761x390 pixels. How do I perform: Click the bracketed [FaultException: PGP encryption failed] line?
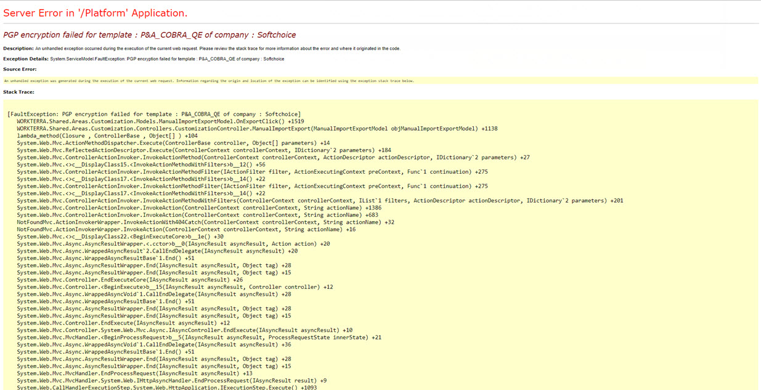pyautogui.click(x=154, y=114)
